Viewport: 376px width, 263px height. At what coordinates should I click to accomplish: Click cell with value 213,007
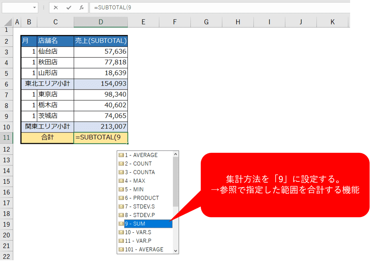101,127
